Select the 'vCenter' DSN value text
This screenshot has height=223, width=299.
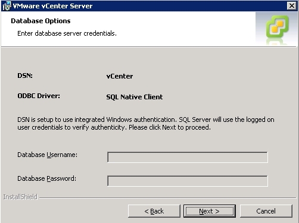pyautogui.click(x=120, y=76)
